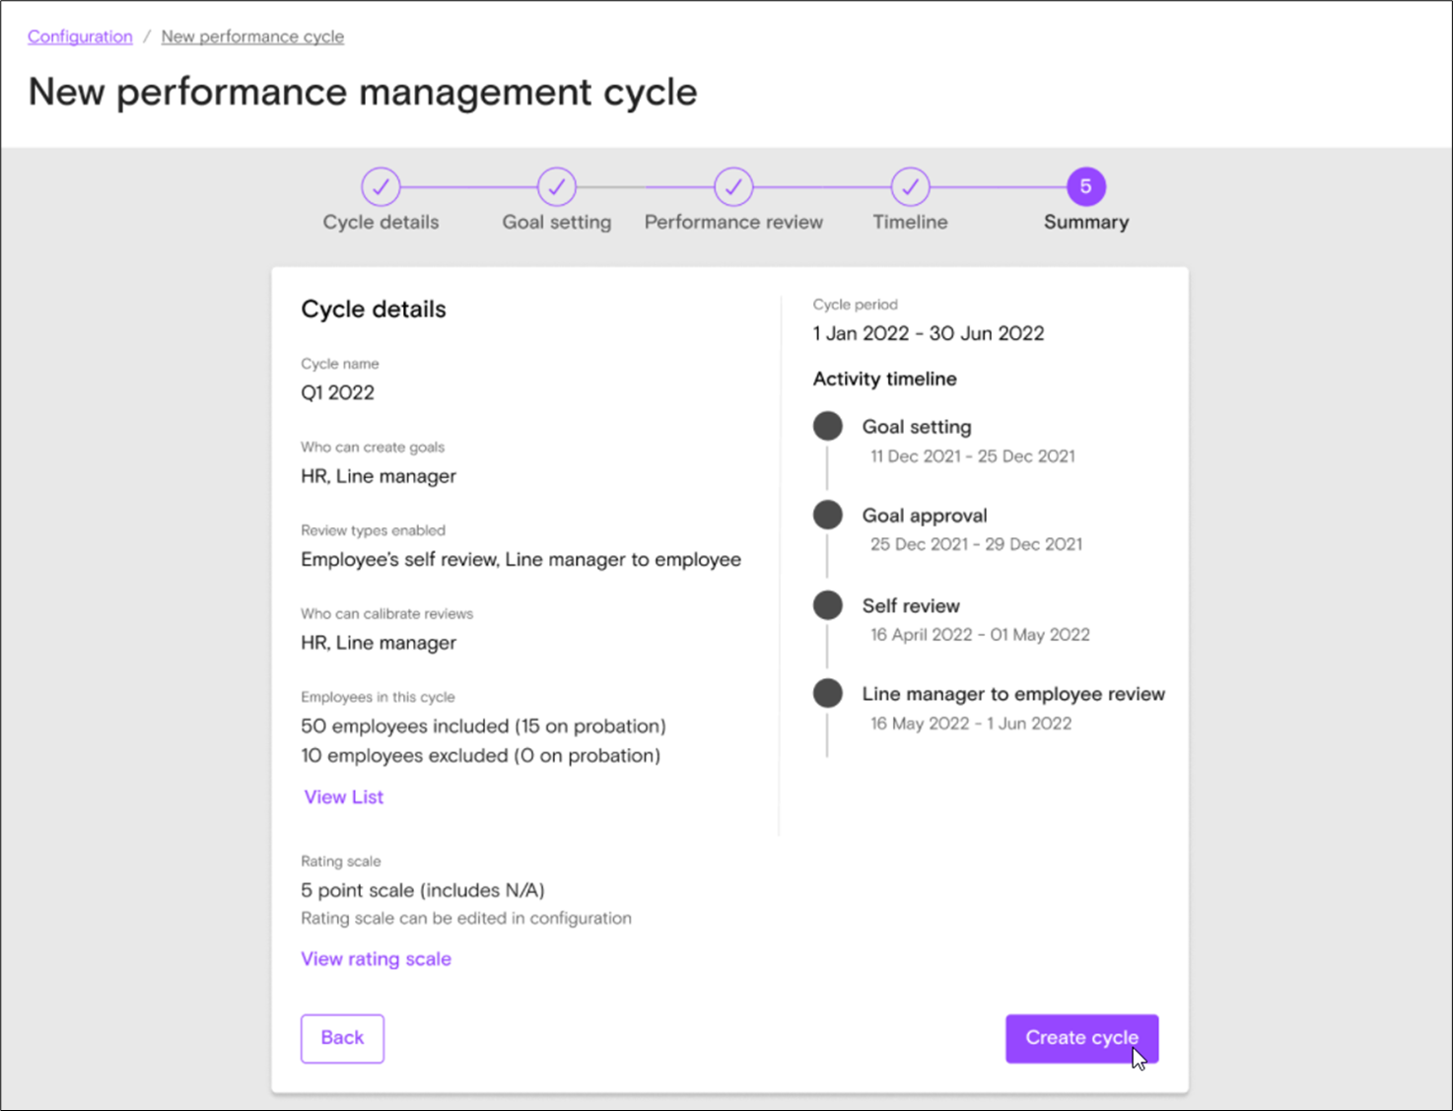The image size is (1453, 1111).
Task: Select the Performance review step icon
Action: 733,187
